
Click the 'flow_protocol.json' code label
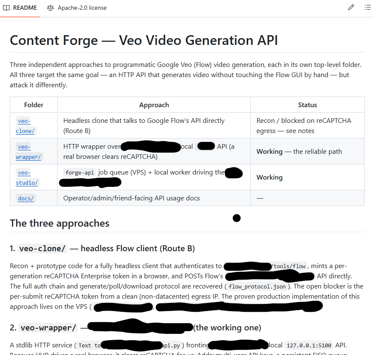257,286
